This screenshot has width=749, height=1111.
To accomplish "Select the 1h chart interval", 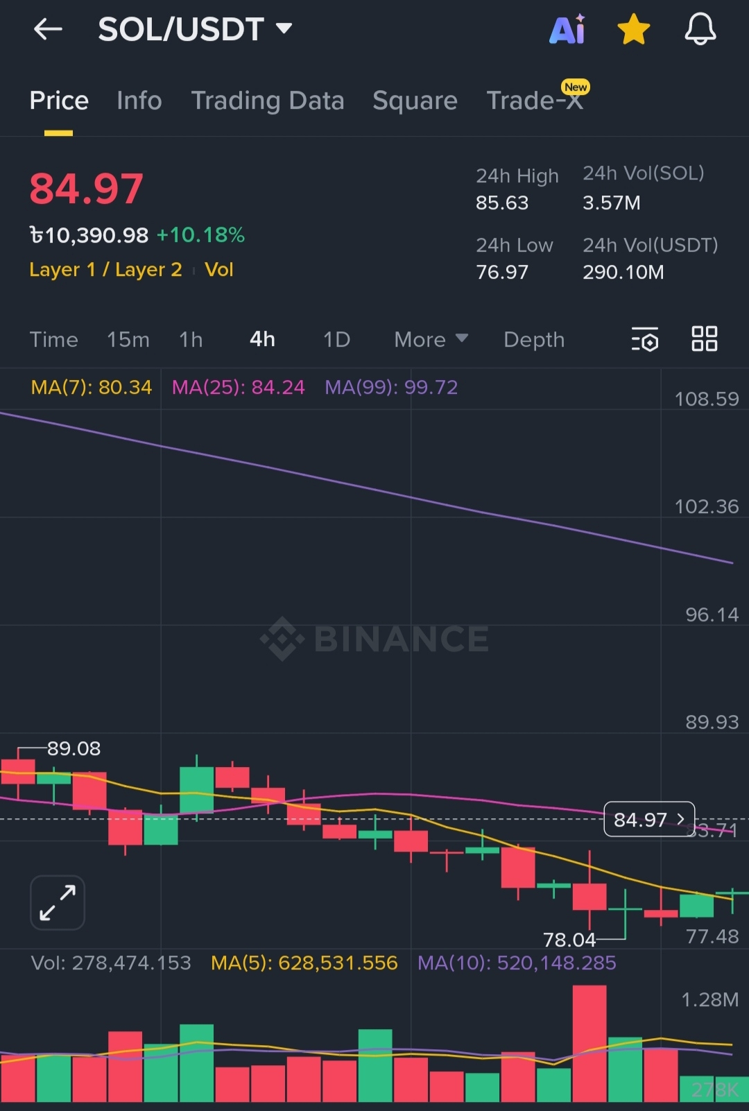I will pos(191,340).
